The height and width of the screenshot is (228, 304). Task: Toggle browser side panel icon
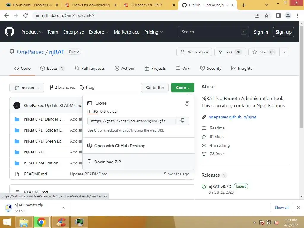point(278,15)
